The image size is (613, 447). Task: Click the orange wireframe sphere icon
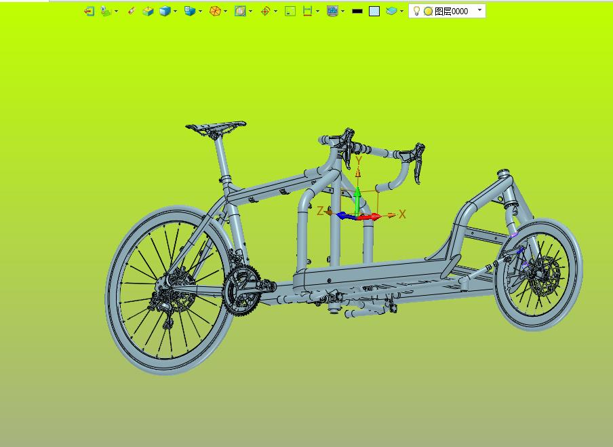pyautogui.click(x=214, y=11)
